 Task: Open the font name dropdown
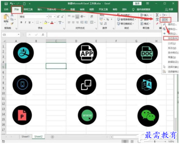point(47,17)
